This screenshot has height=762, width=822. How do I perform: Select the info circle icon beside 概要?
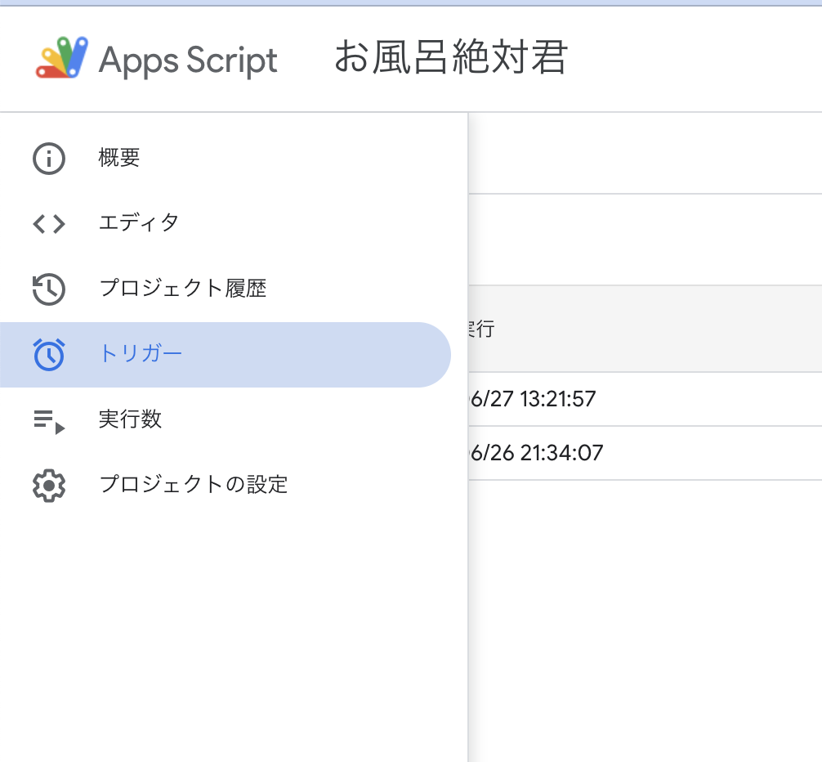pyautogui.click(x=49, y=158)
